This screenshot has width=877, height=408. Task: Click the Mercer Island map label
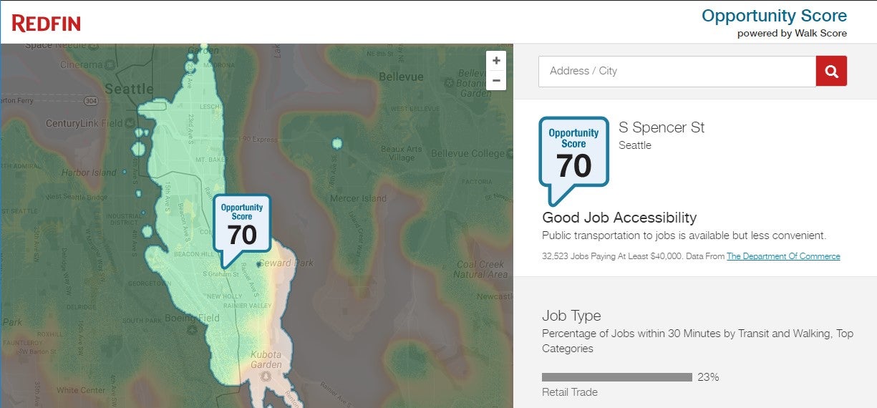tap(357, 199)
